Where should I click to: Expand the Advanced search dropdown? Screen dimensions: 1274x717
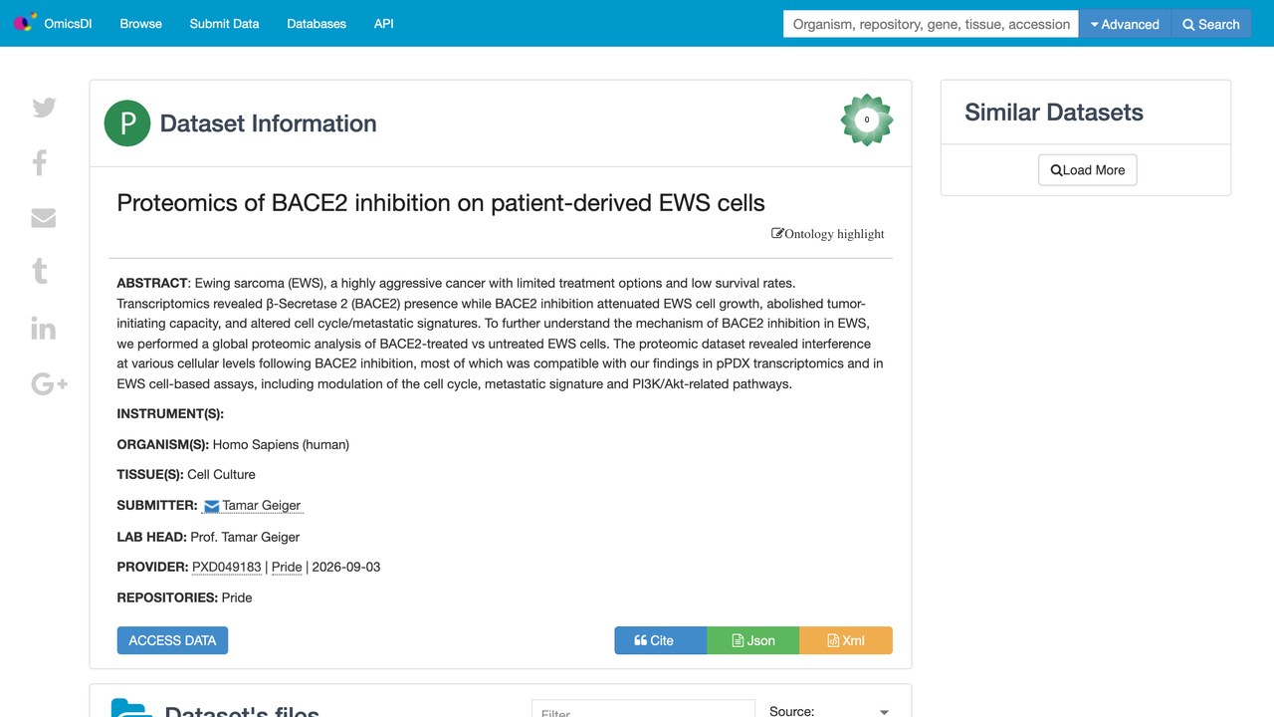[x=1125, y=24]
